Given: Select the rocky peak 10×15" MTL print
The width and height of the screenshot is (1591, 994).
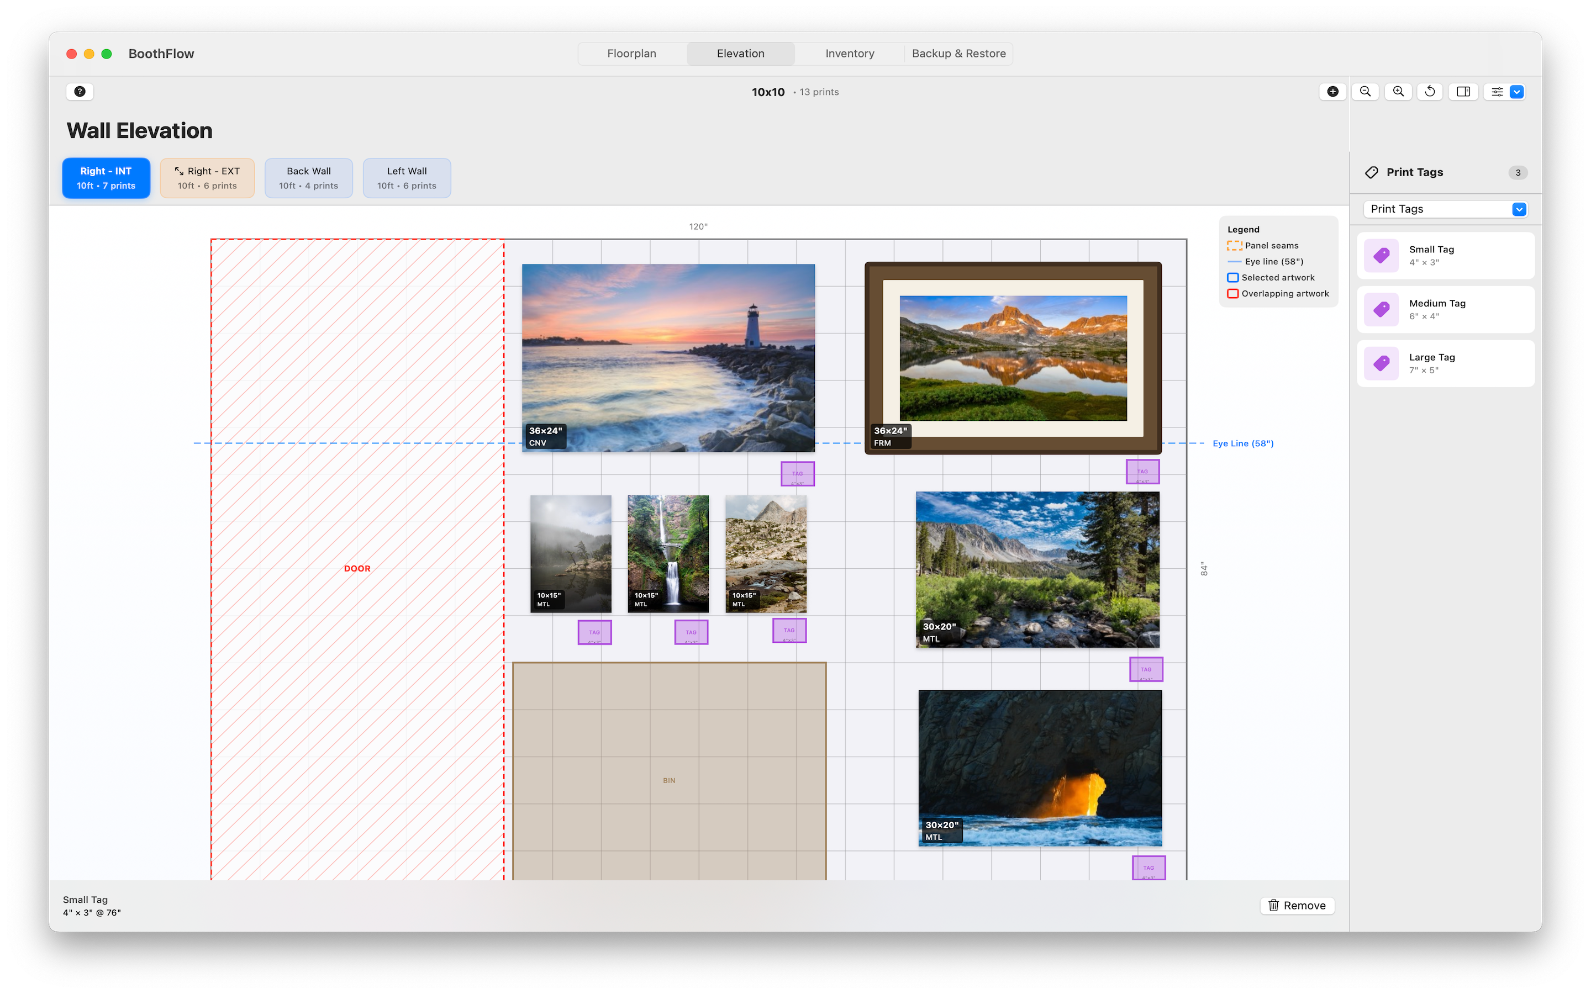Looking at the screenshot, I should click(x=766, y=553).
